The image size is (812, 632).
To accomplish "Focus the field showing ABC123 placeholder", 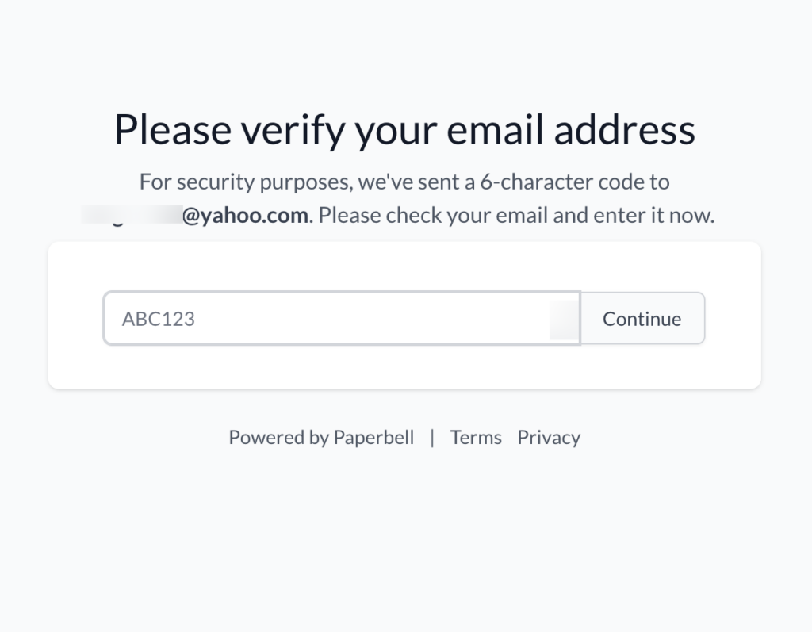I will coord(238,319).
